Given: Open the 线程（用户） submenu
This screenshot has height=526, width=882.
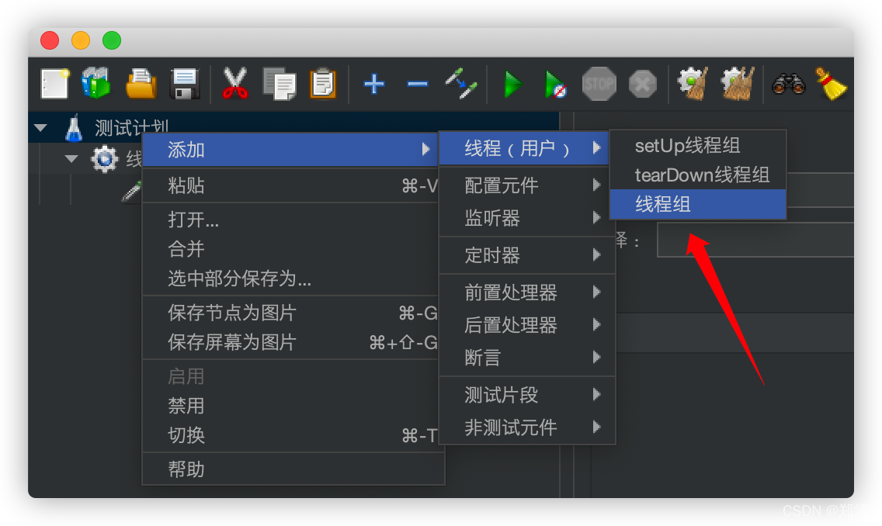Looking at the screenshot, I should tap(523, 149).
